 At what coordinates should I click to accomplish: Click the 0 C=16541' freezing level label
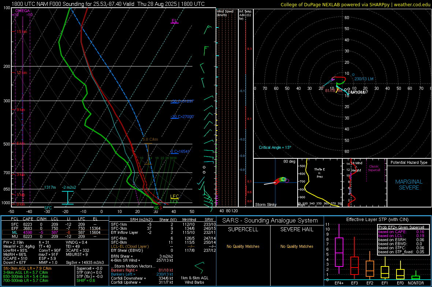click(180, 151)
